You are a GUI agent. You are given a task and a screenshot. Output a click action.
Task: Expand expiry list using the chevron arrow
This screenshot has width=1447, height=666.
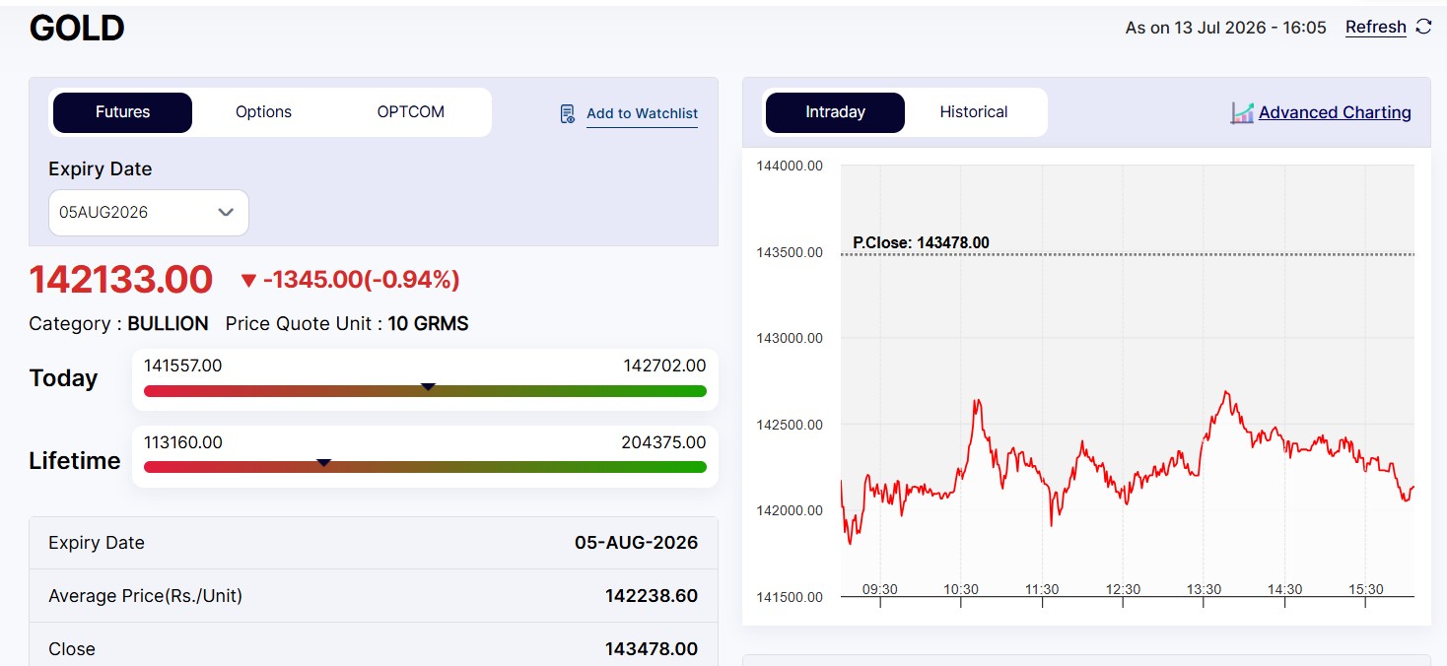point(226,212)
